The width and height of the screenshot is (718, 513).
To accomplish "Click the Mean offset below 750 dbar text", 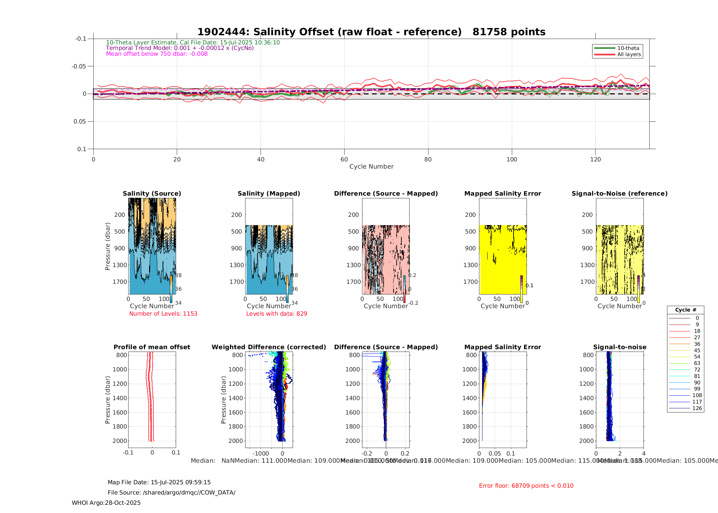I will coord(157,54).
